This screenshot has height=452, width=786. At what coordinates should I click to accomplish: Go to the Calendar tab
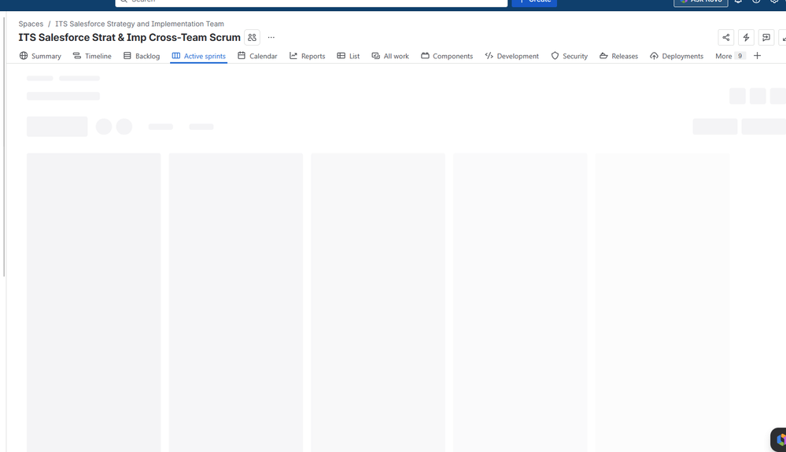257,56
